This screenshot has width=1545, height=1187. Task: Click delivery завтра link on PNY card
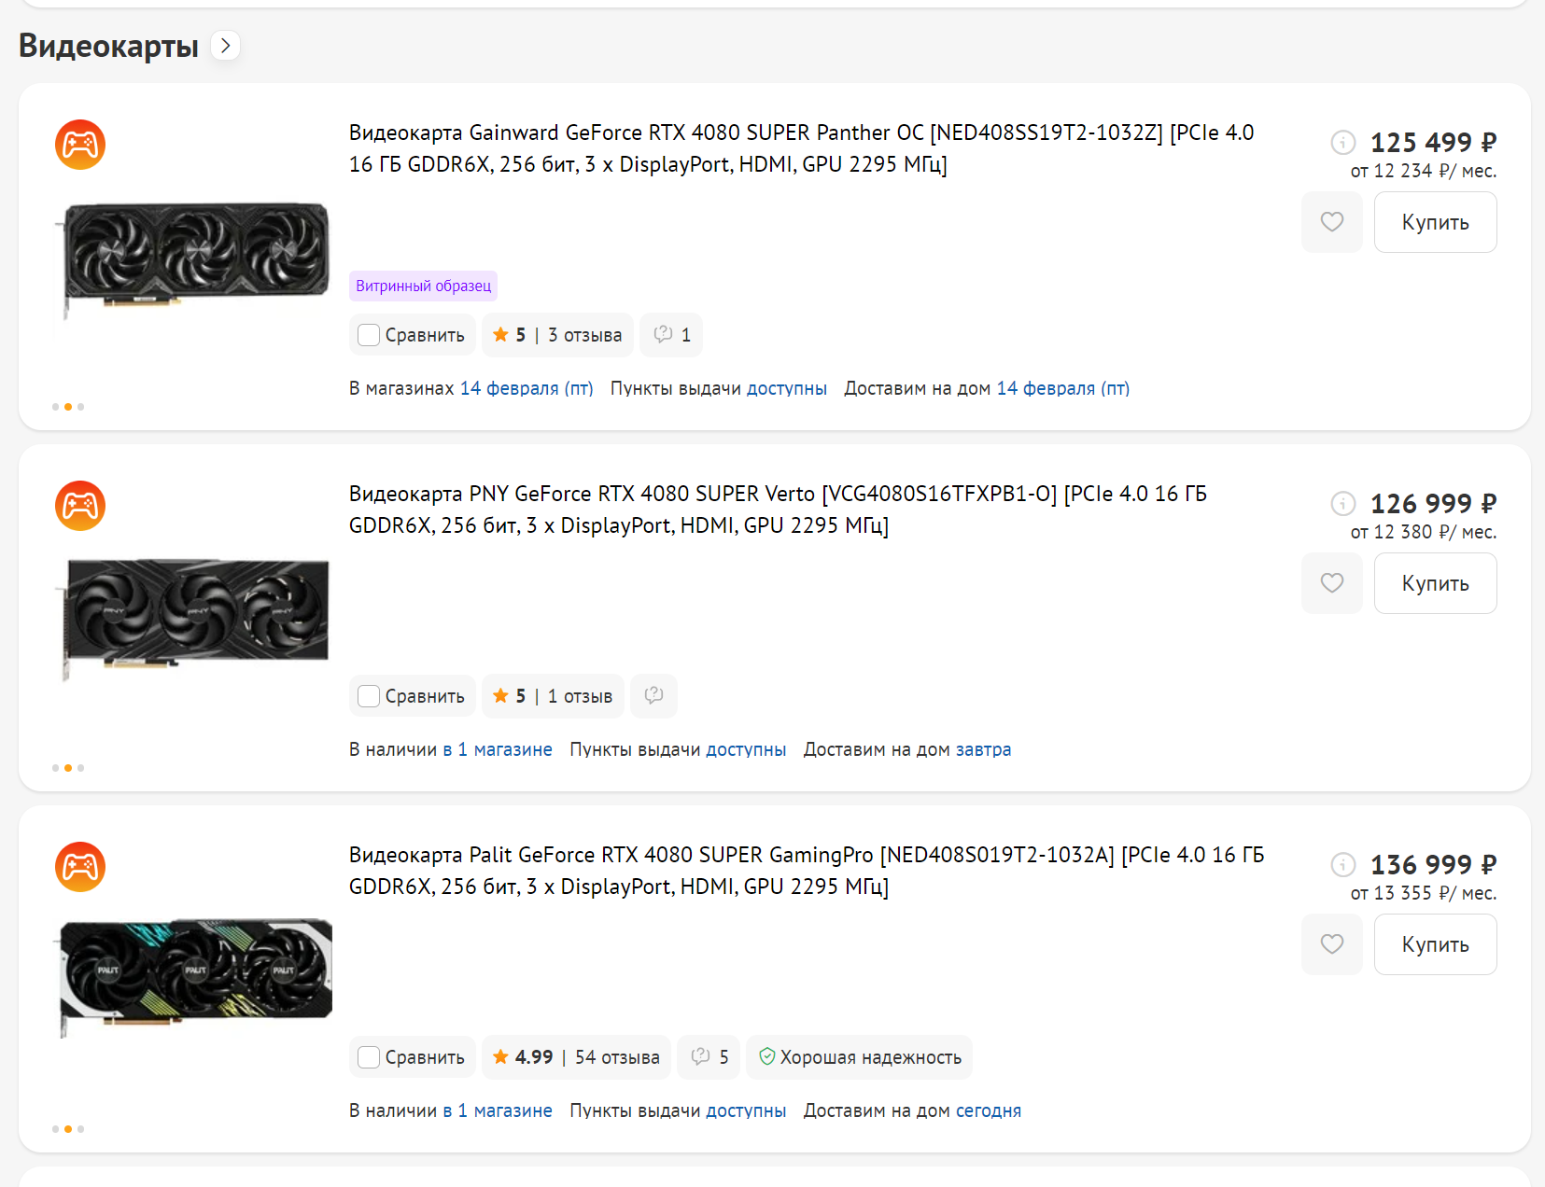983,749
